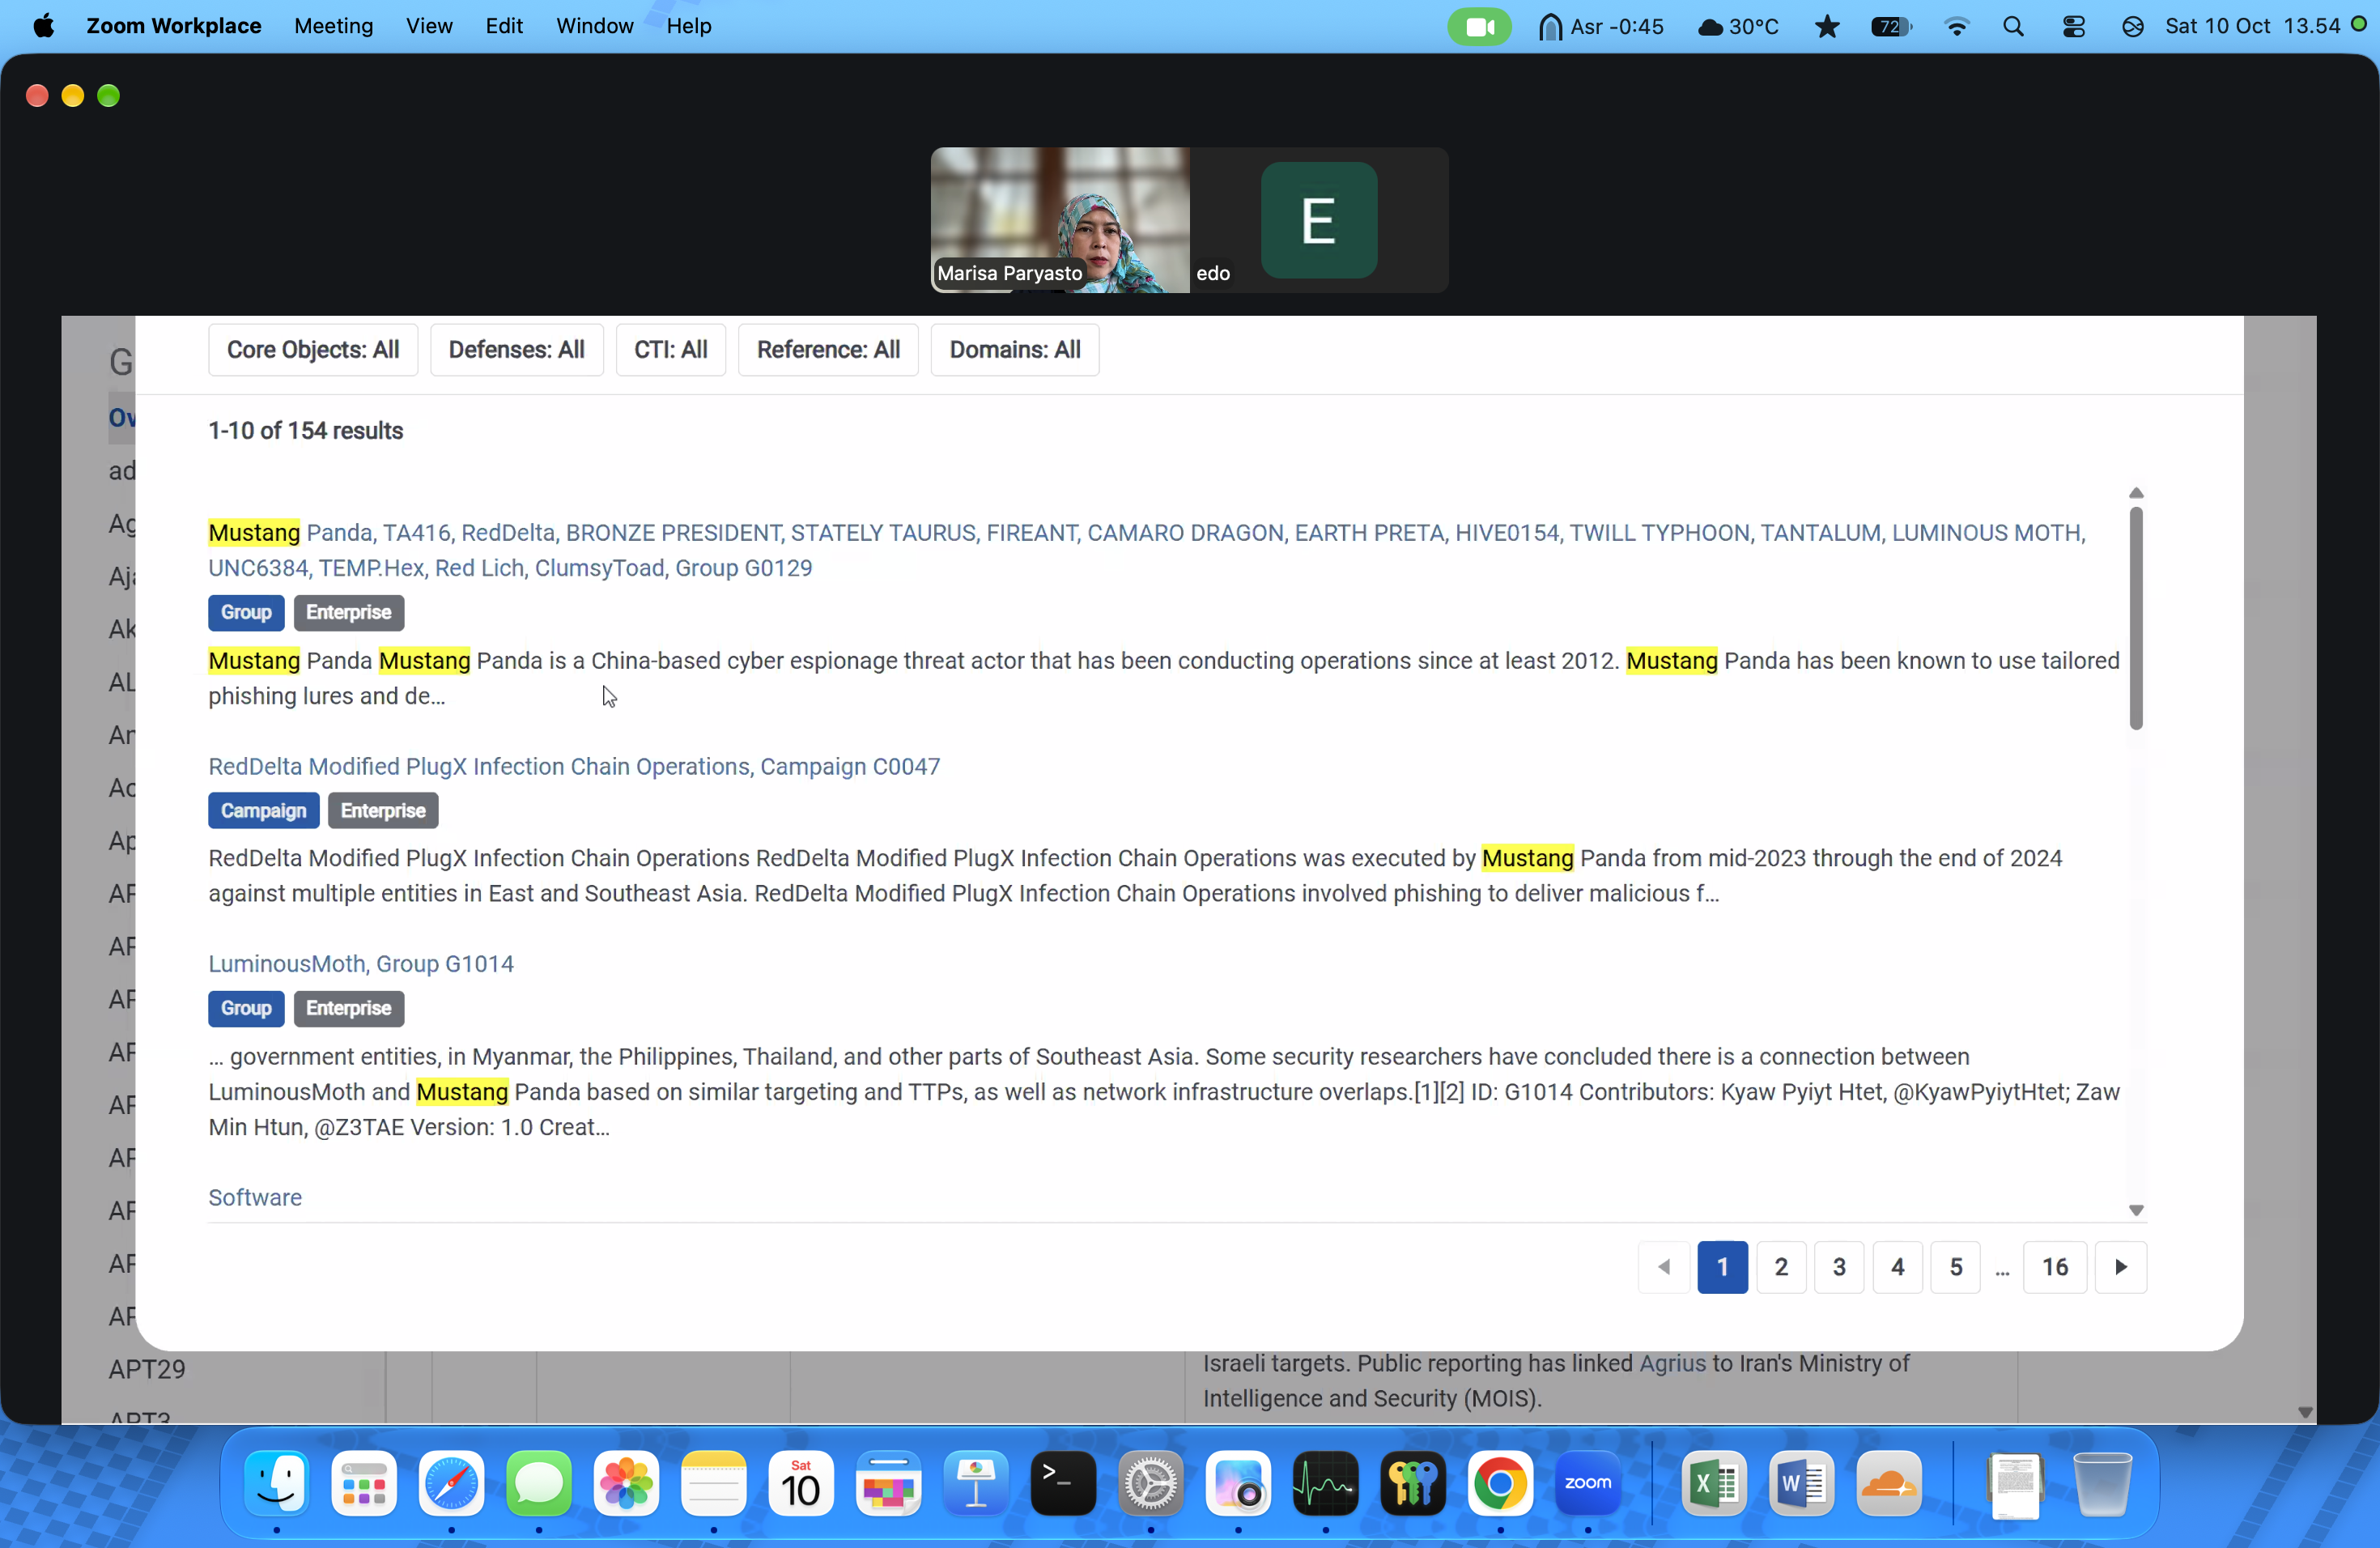Click the search results scrollbar thumb
Image resolution: width=2380 pixels, height=1548 pixels.
[2136, 618]
